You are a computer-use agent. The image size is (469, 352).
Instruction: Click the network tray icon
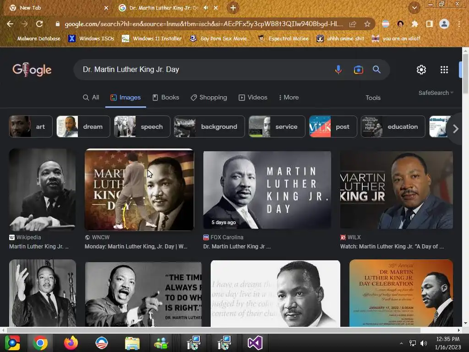point(413,343)
